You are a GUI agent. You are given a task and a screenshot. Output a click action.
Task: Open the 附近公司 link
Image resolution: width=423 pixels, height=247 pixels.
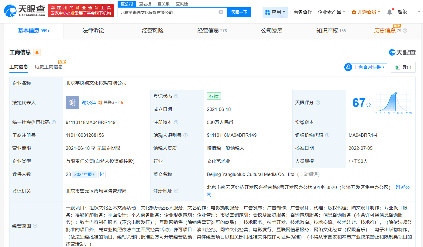[x=403, y=187]
